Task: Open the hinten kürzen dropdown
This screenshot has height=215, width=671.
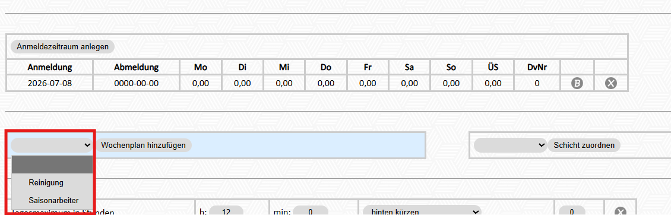Action: 422,211
